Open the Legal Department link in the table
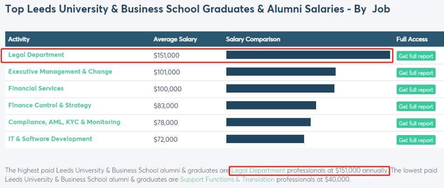The width and height of the screenshot is (444, 188). 36,55
